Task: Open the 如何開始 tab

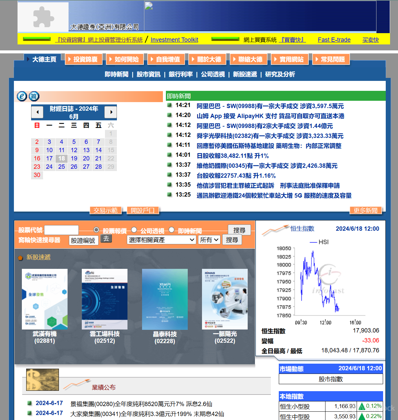Action: 125,59
